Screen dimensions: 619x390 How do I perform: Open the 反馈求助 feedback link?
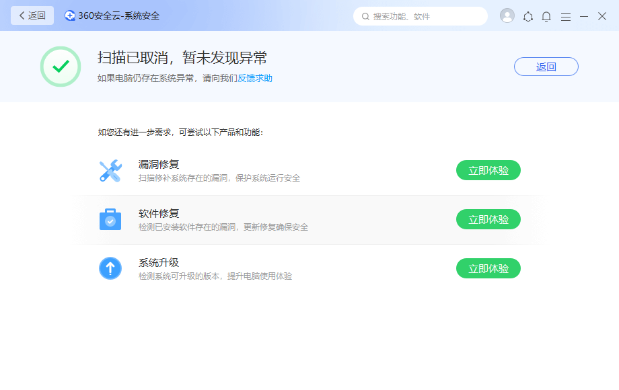[x=255, y=78]
